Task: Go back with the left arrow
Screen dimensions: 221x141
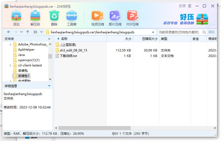Action: pos(9,32)
